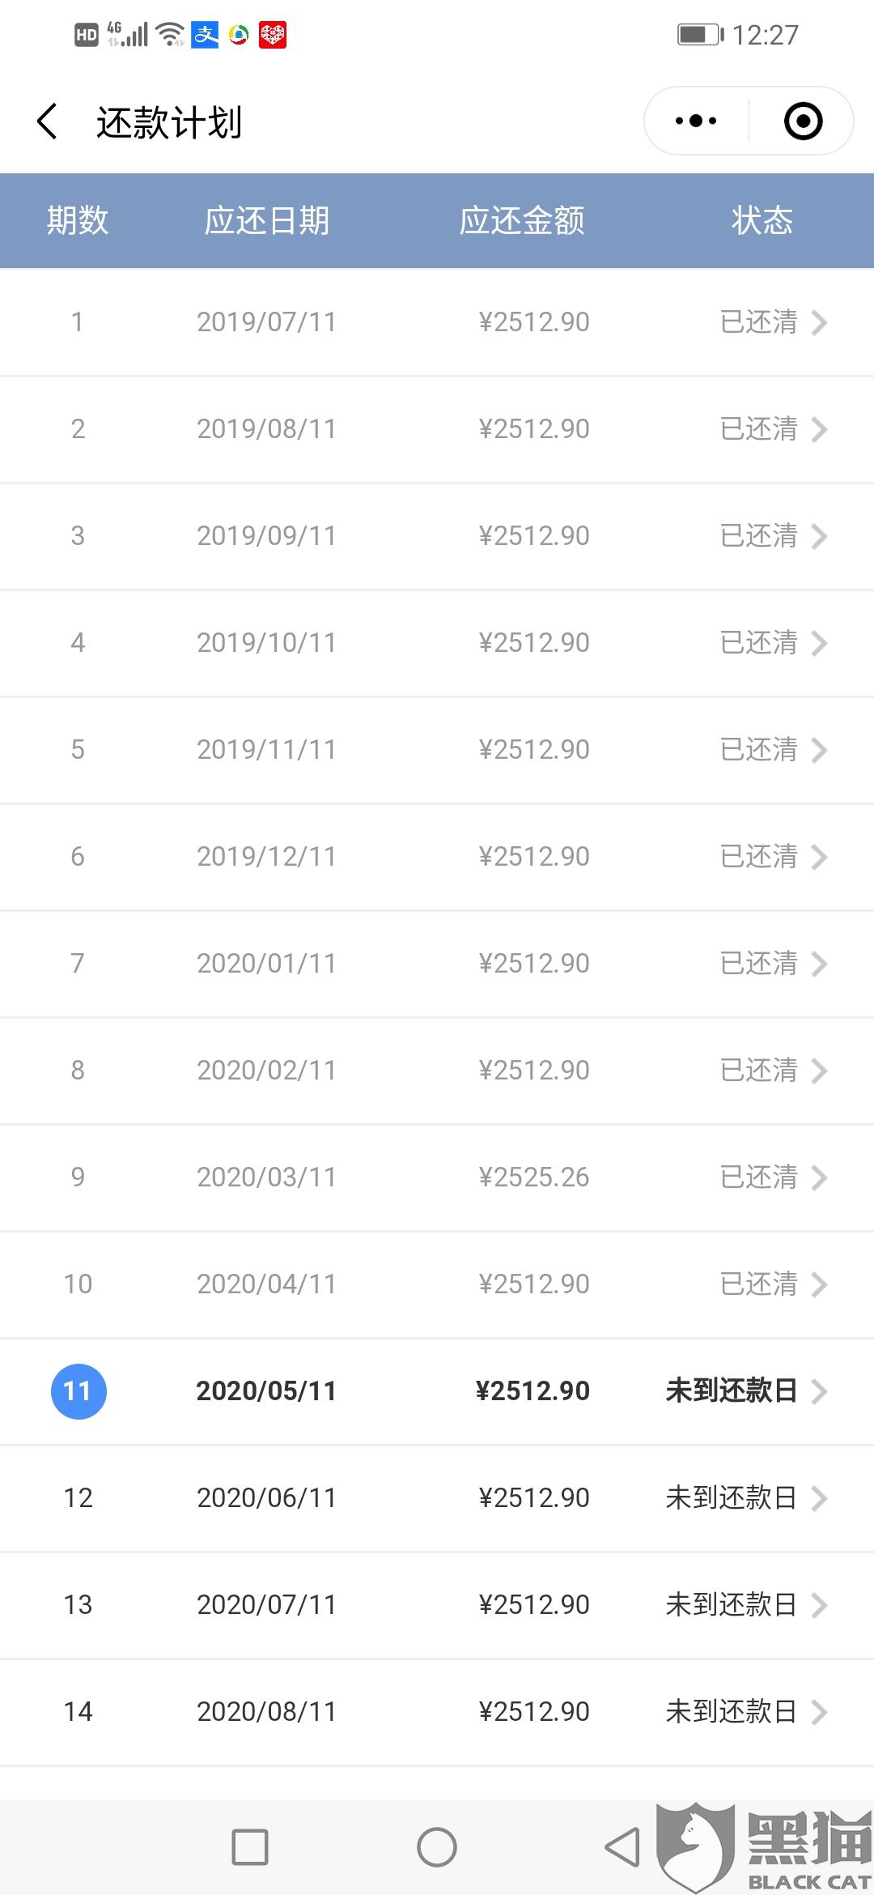
Task: Tap the 2019/12/11 due date
Action: (266, 857)
